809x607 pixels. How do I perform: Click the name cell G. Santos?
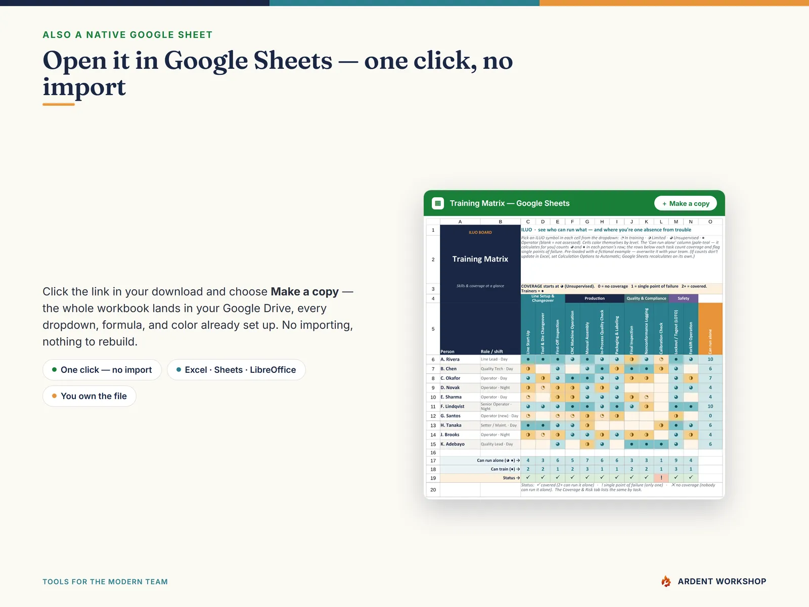pos(460,416)
